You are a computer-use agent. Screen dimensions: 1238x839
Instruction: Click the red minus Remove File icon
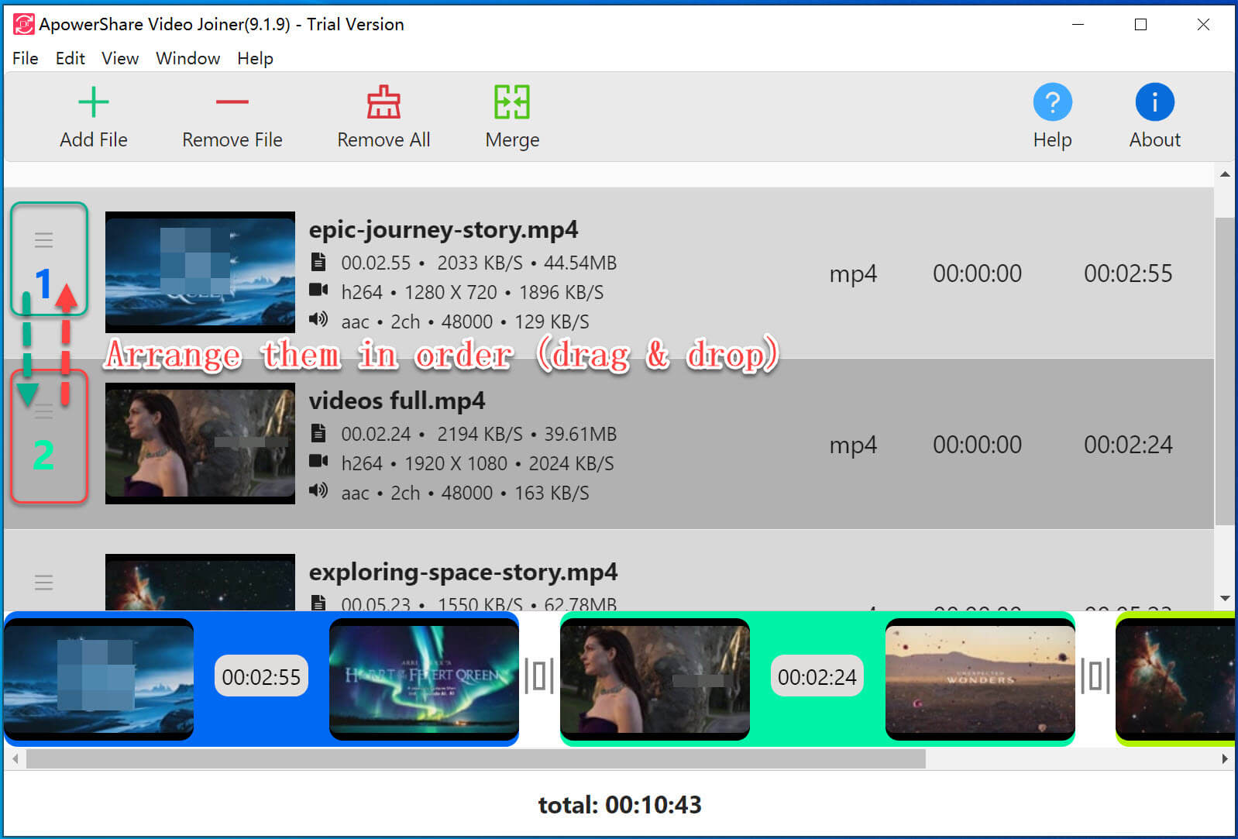pyautogui.click(x=232, y=102)
